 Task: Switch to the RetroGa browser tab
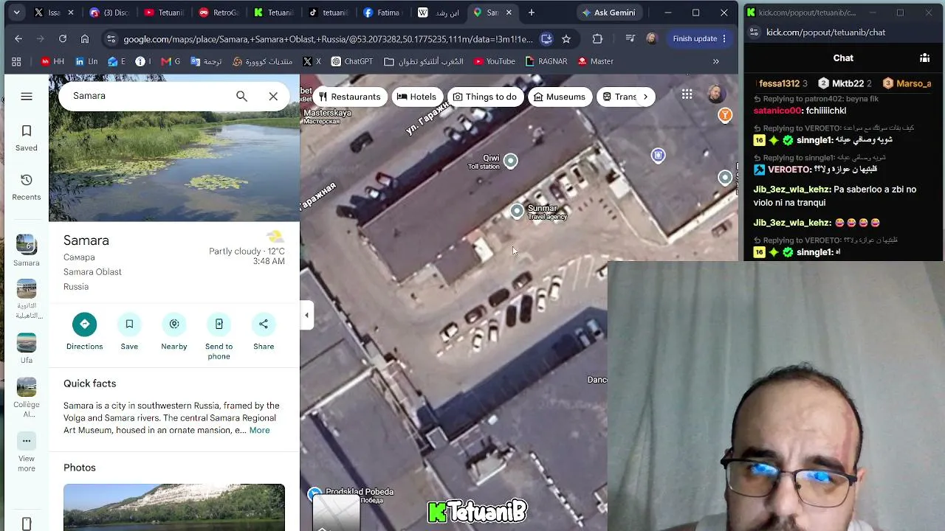pos(220,13)
